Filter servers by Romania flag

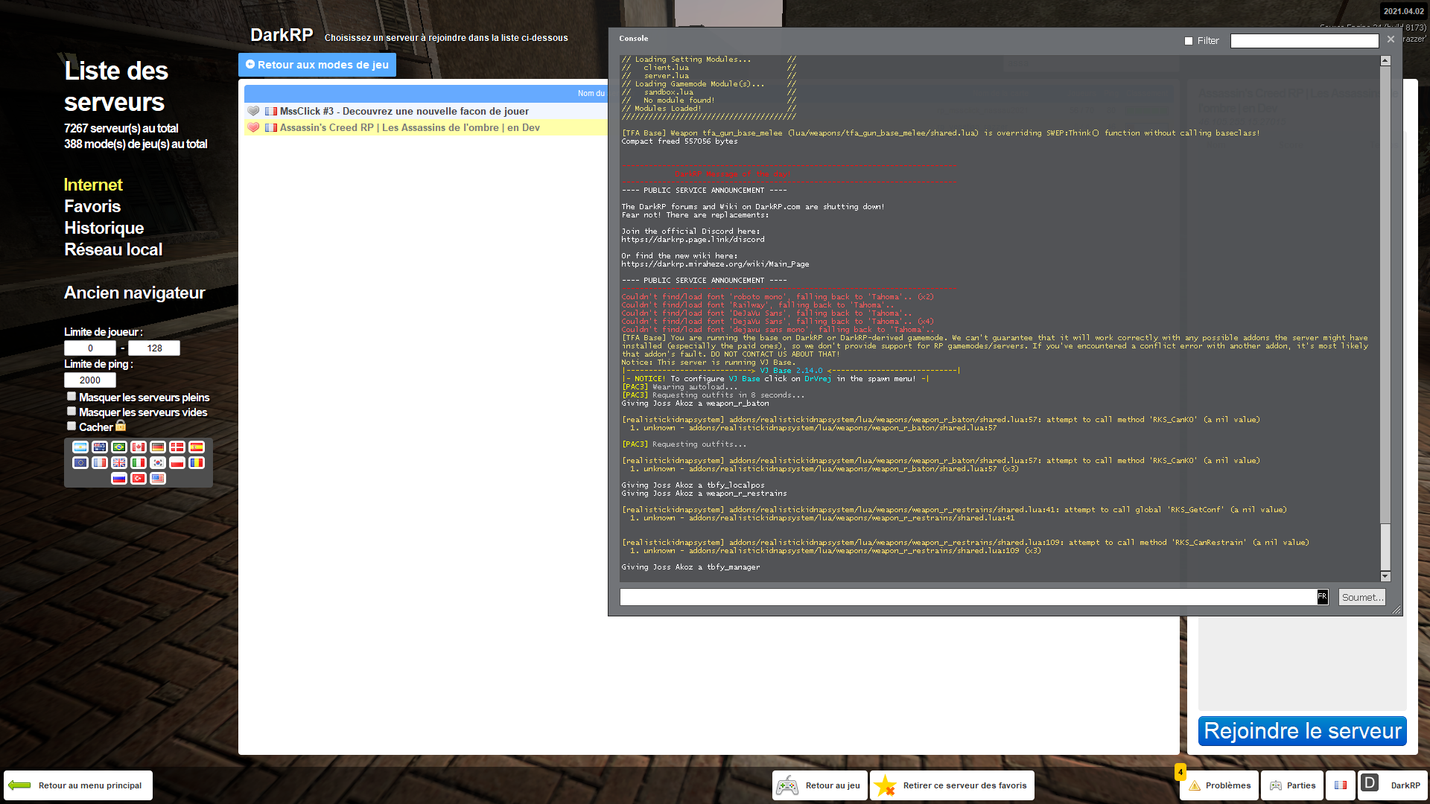point(197,463)
